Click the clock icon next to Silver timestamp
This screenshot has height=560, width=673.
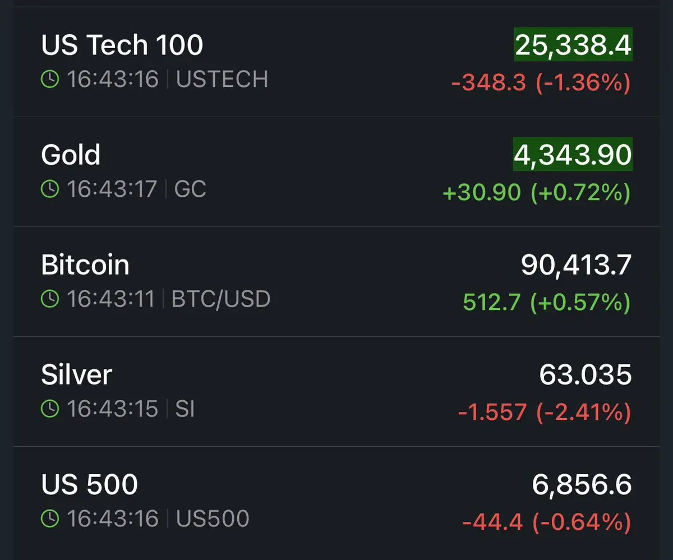[50, 409]
